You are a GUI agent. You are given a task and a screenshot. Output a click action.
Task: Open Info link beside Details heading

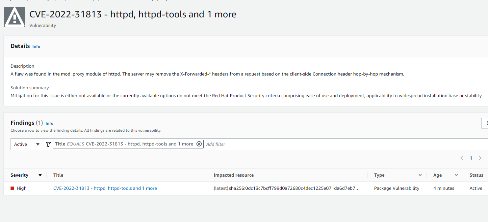36,47
